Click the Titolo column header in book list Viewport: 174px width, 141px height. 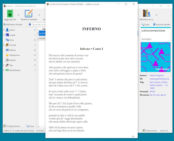pyautogui.click(x=42, y=29)
